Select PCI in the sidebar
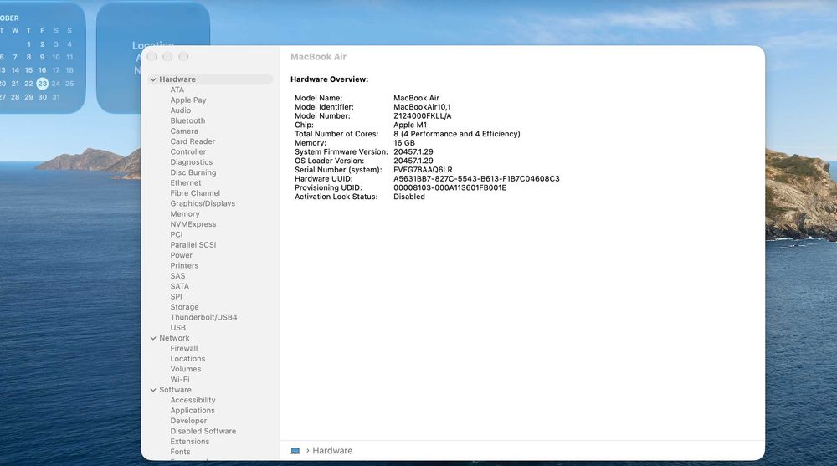 [176, 235]
